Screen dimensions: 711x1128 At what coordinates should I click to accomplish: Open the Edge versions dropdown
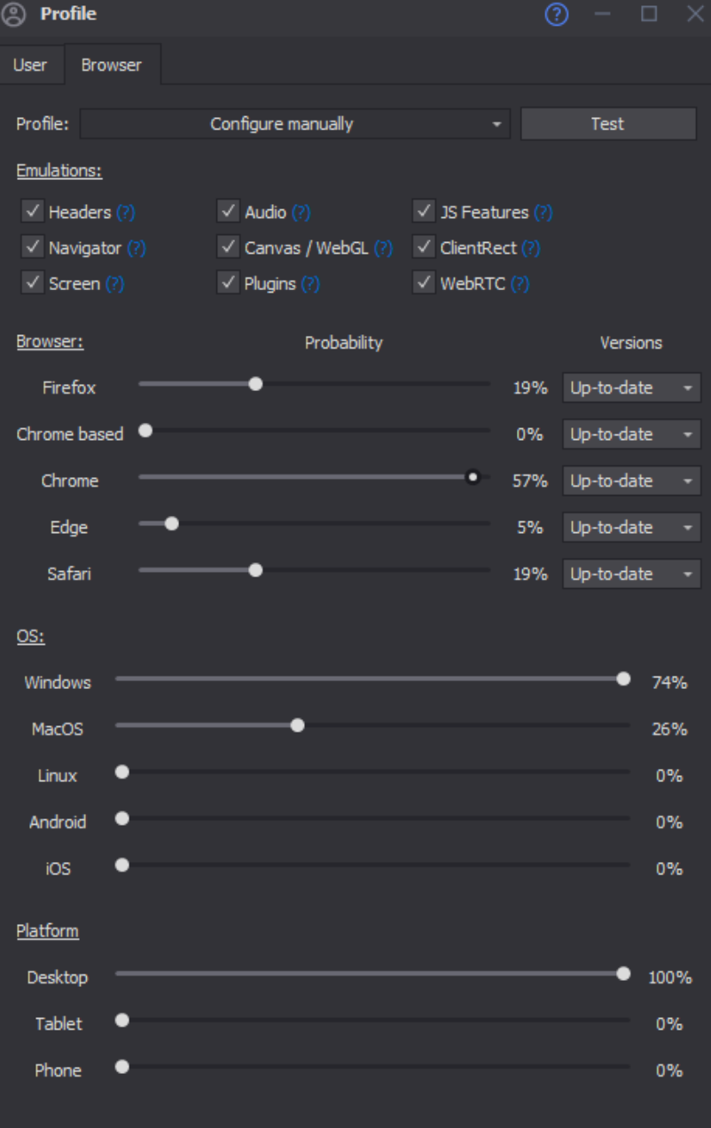pyautogui.click(x=631, y=528)
